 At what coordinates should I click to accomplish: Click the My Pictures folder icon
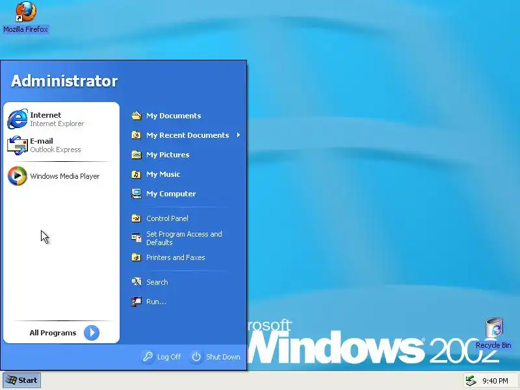[136, 155]
